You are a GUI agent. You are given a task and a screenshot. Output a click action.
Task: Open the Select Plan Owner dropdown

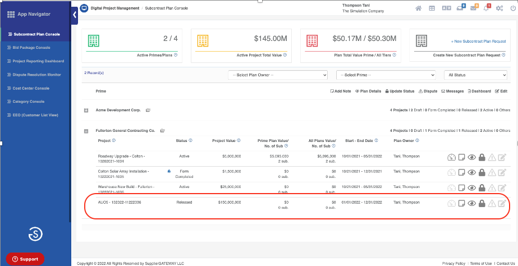[x=277, y=75]
